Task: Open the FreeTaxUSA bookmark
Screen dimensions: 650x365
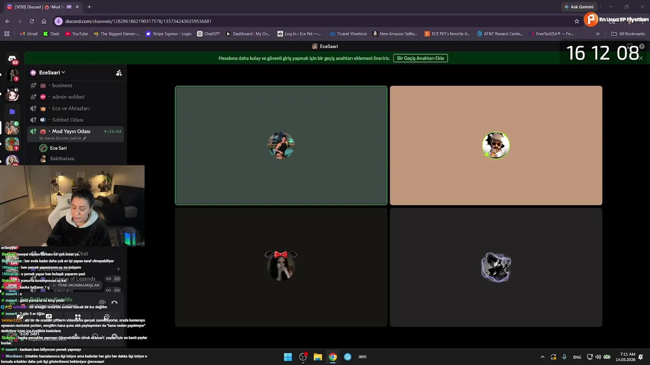Action: [551, 34]
